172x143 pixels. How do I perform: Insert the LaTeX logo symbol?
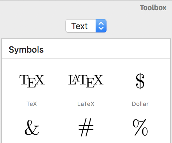click(x=86, y=81)
